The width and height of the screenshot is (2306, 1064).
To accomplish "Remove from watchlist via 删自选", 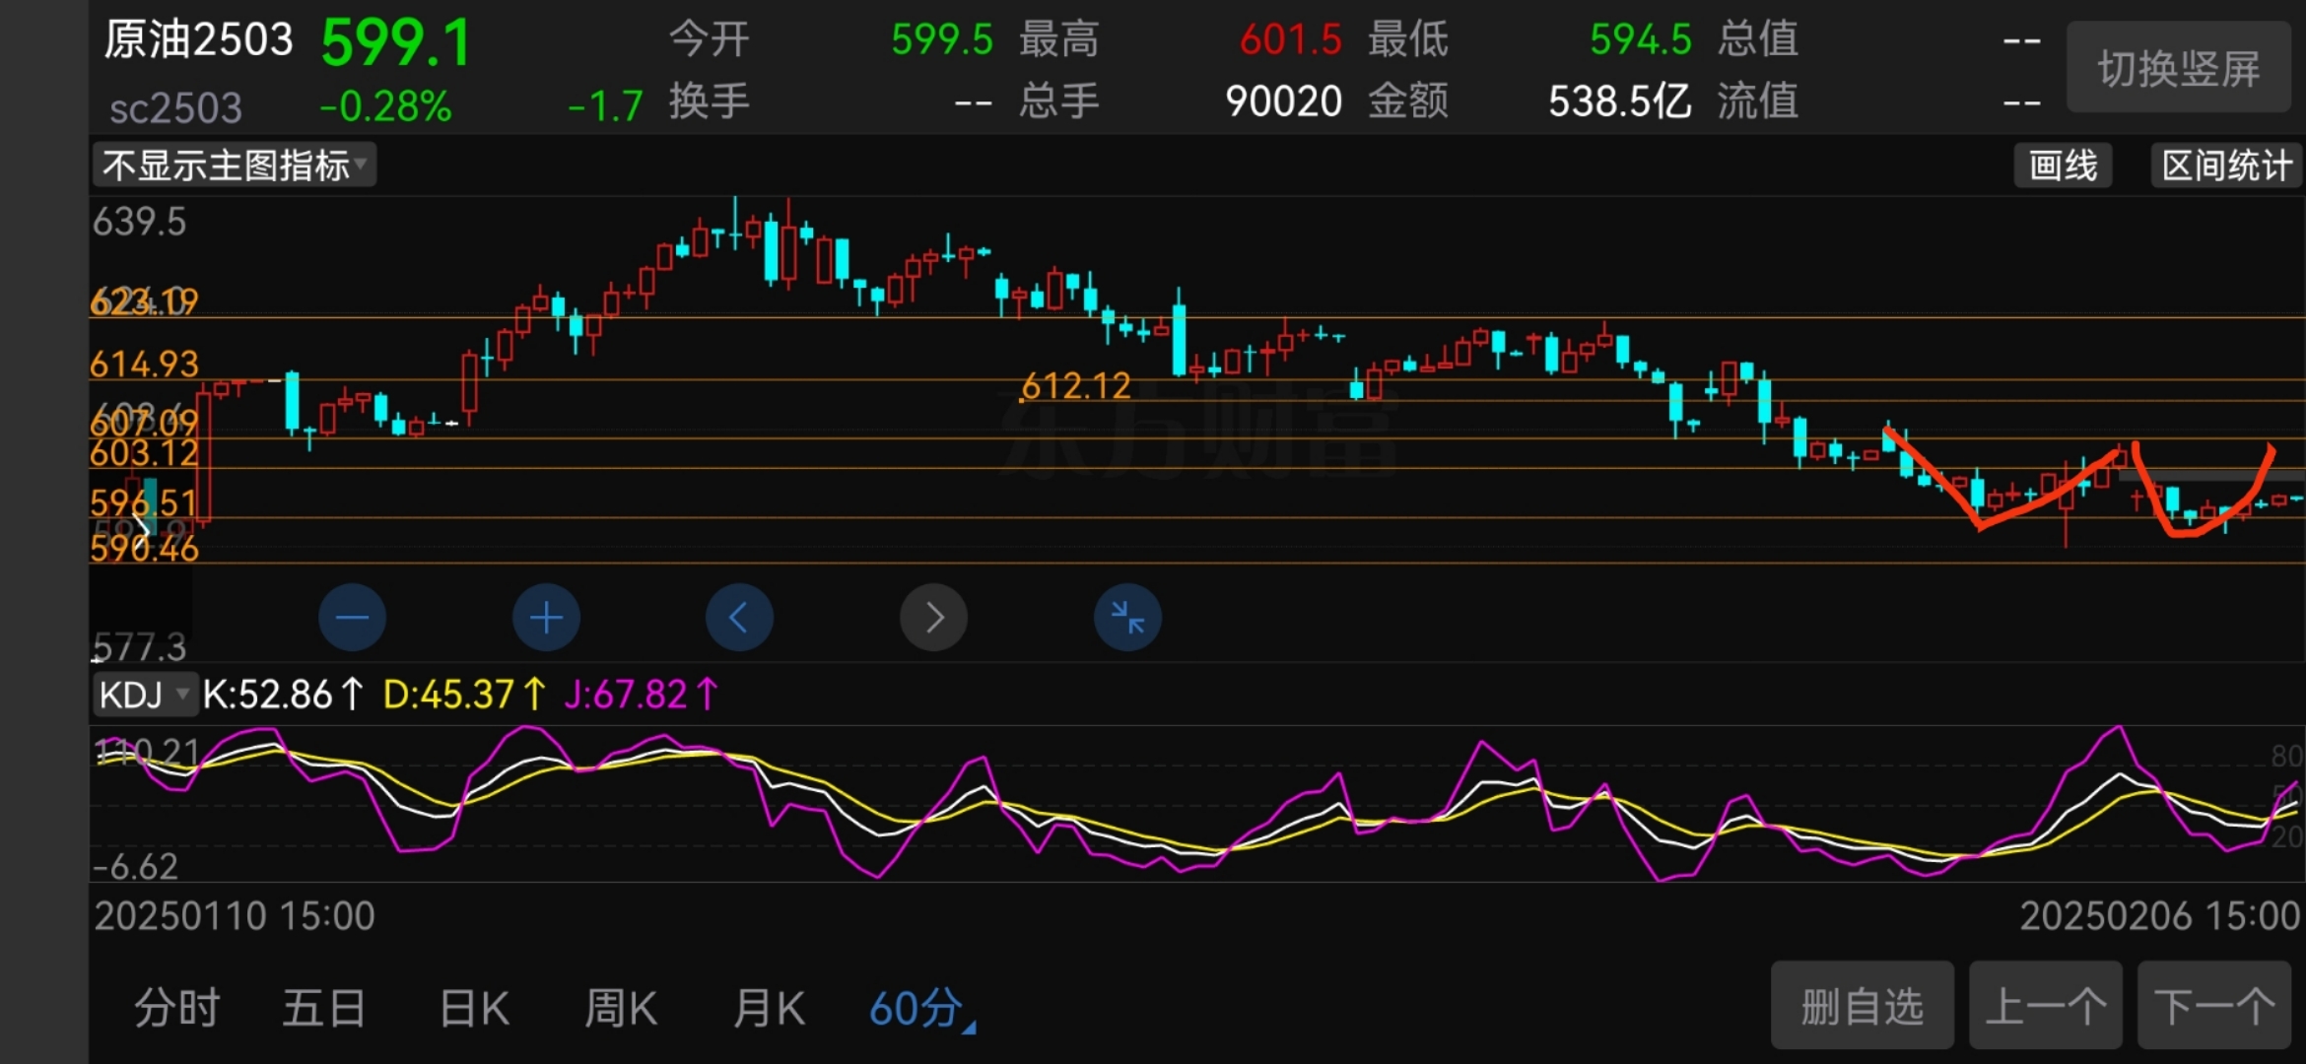I will click(x=1862, y=1007).
